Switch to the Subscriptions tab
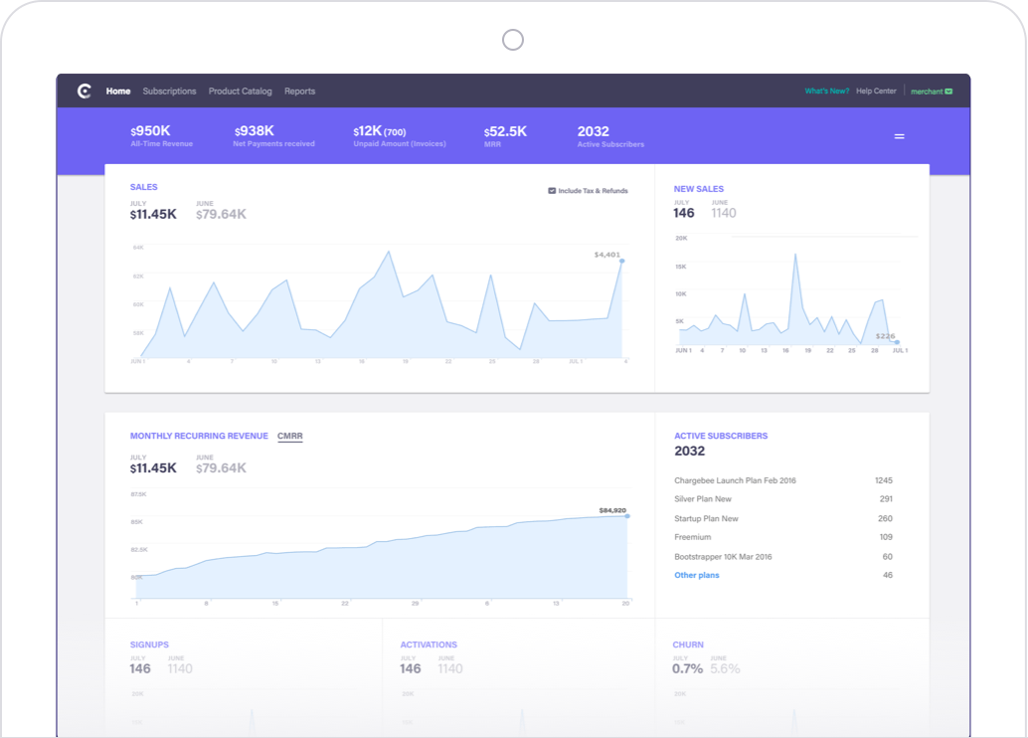 tap(169, 91)
